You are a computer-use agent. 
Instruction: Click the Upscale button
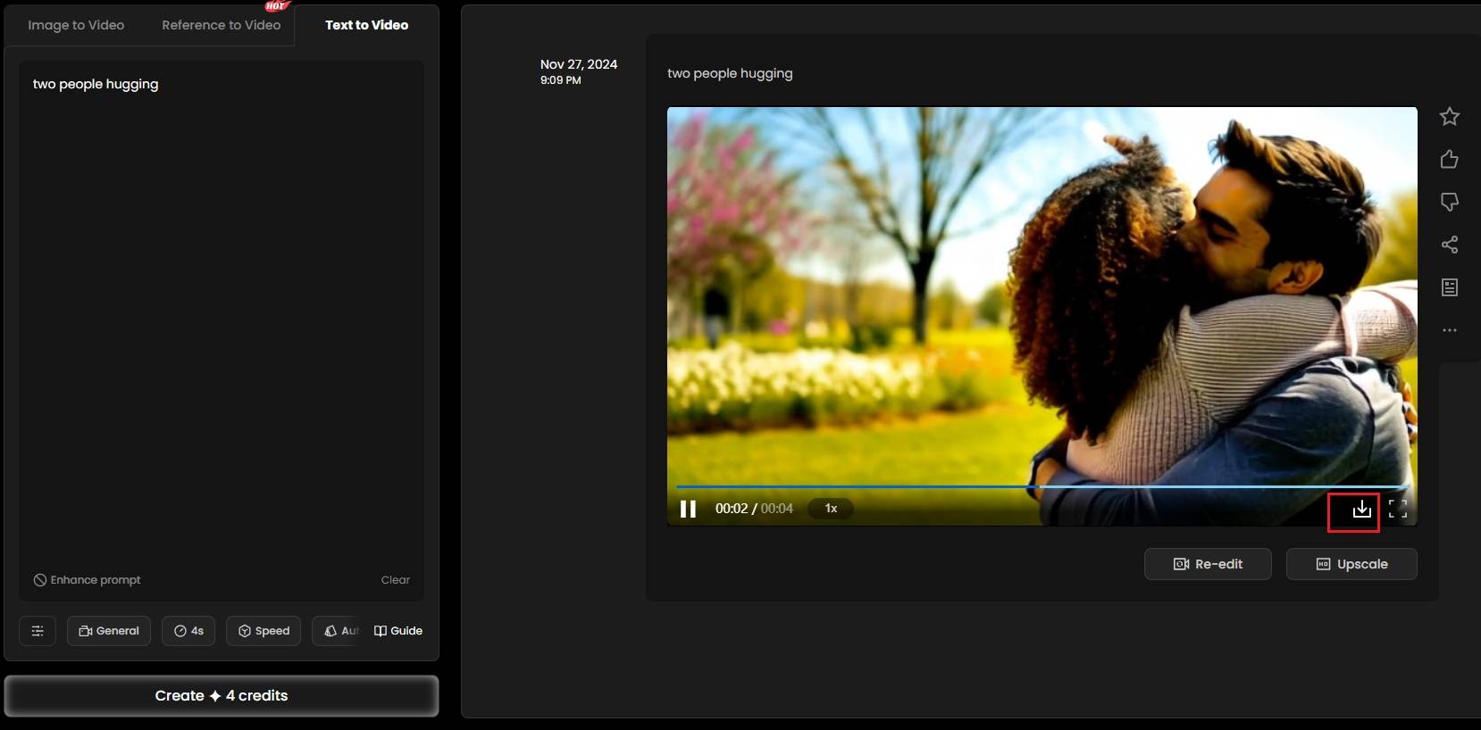pos(1351,564)
